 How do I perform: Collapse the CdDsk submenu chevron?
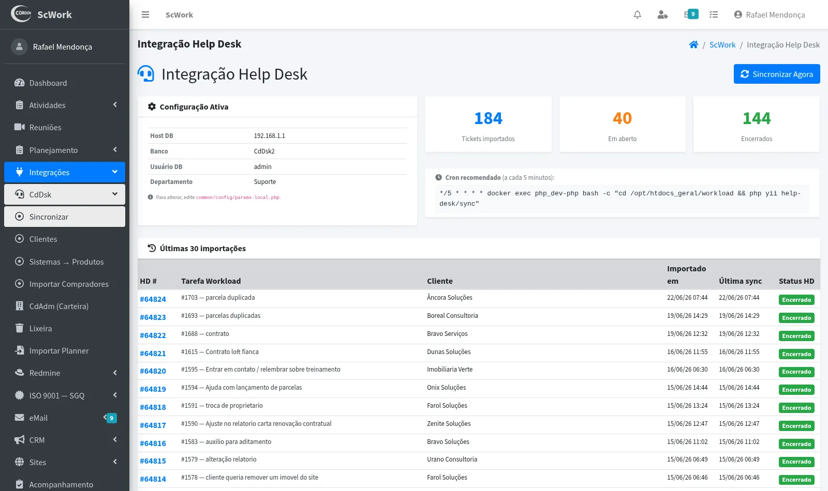point(115,194)
